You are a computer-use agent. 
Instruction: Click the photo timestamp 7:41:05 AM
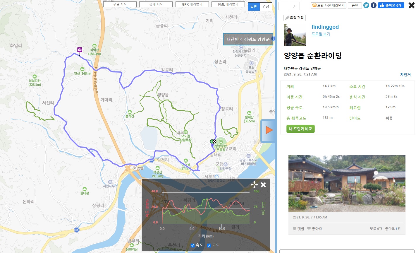(x=310, y=217)
